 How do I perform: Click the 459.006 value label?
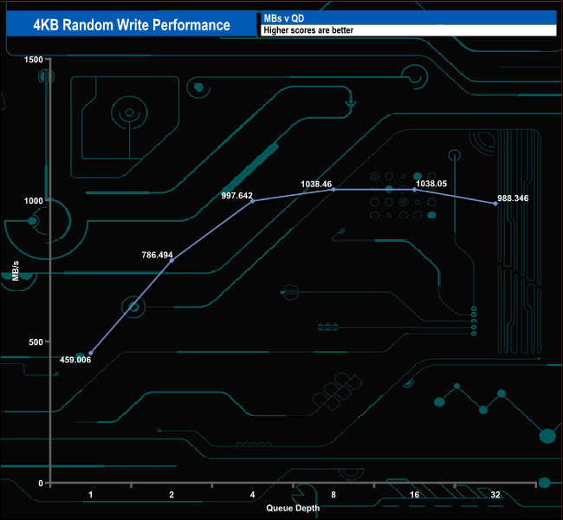[x=70, y=360]
